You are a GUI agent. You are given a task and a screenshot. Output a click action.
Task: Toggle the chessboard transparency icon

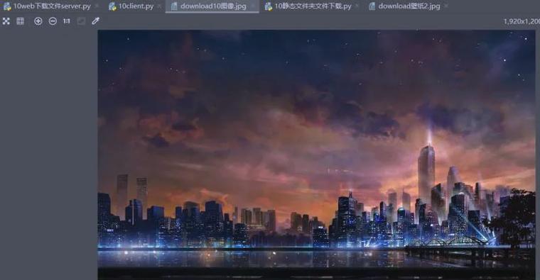tap(6, 21)
